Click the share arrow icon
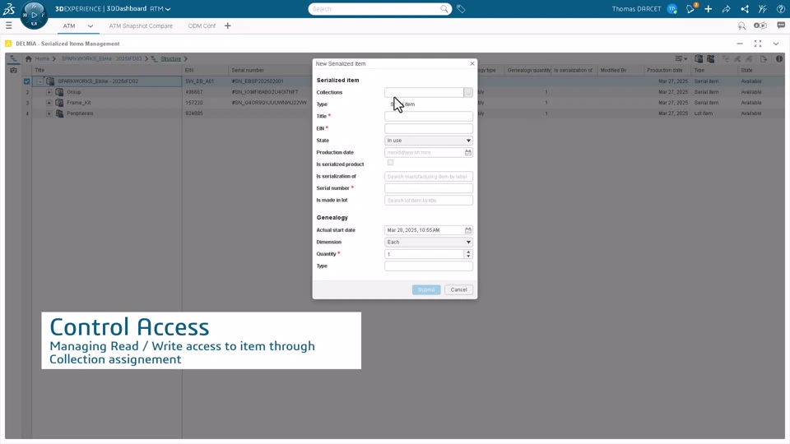 [726, 8]
